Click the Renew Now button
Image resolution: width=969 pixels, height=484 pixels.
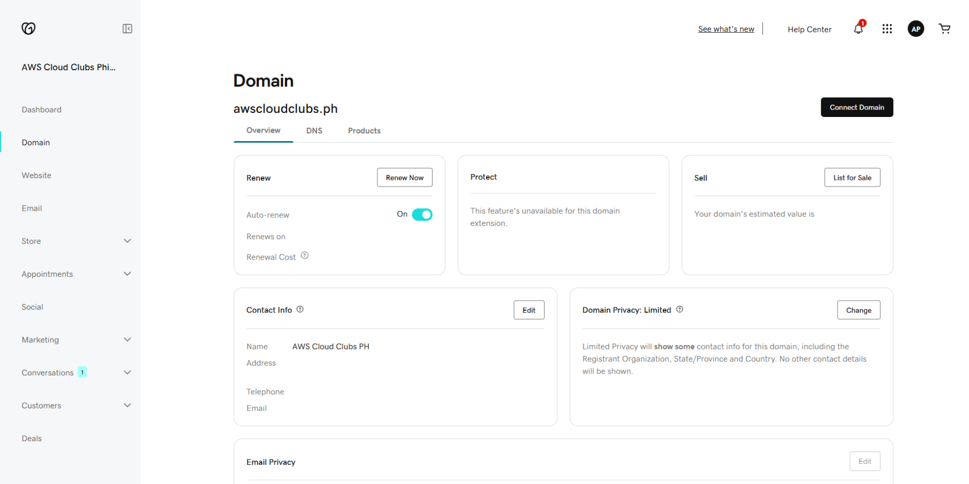(x=404, y=177)
